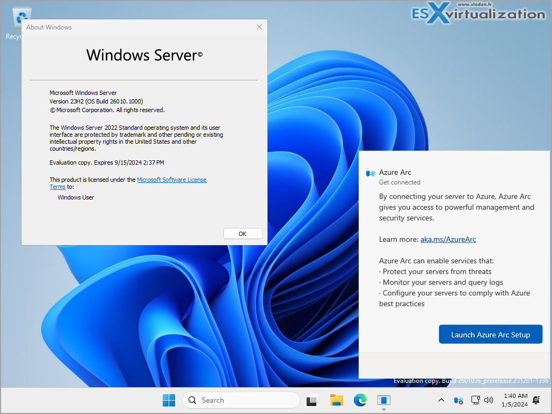Click the 'Protect your servers from threats' bullet
Screen dimensions: 552x414
(435, 272)
